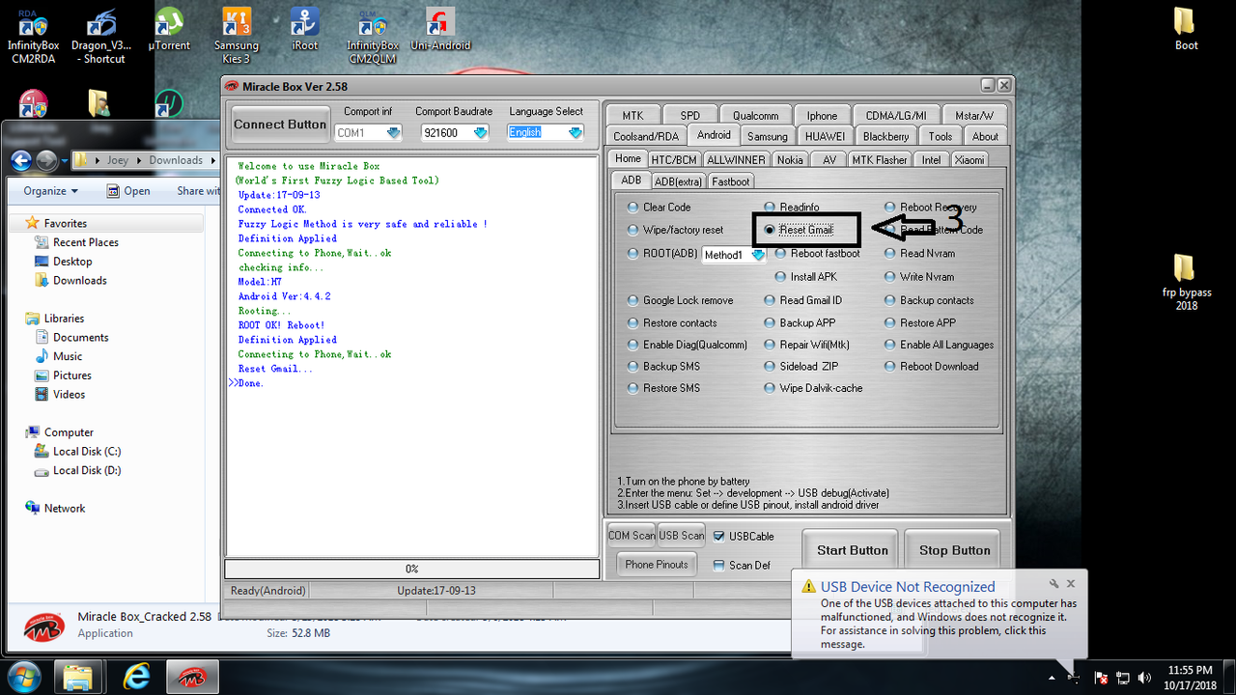Open InfinityBox CM2RDA desktop shortcut
This screenshot has height=695, width=1236.
coord(33,35)
